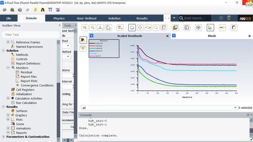Expand the Calculation Activities tree node

tap(8, 98)
